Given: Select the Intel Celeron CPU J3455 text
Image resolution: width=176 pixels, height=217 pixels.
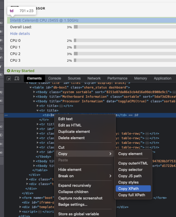Looking at the screenshot, I should 44,21.
